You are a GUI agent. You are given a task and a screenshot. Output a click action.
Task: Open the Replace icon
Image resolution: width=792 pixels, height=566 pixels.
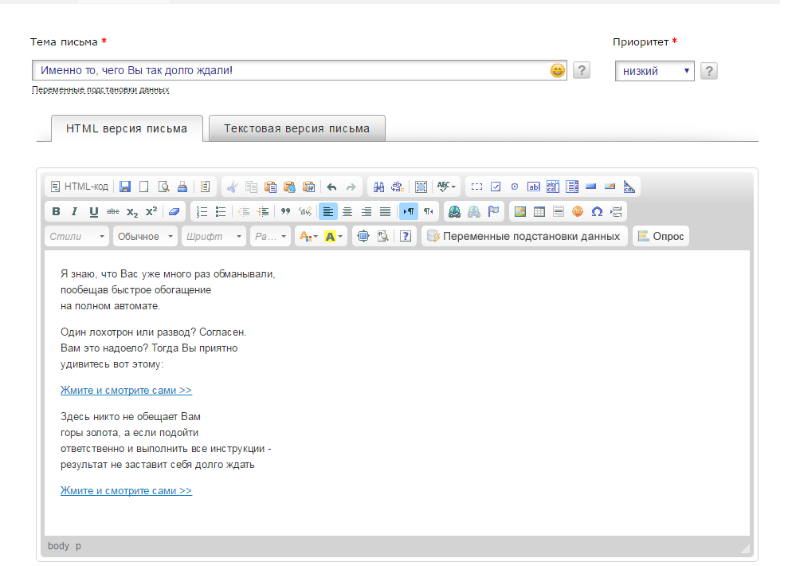click(x=398, y=187)
